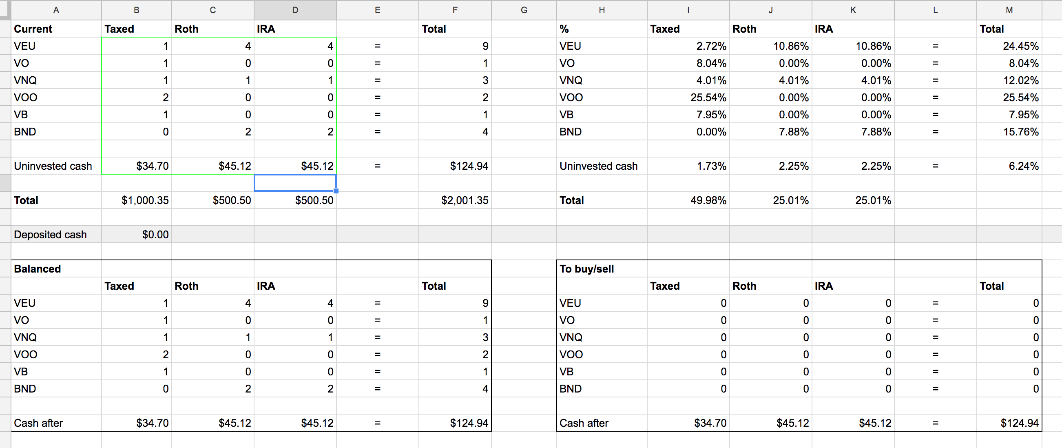
Task: Click the BND label in To buy/sell table
Action: pos(571,388)
